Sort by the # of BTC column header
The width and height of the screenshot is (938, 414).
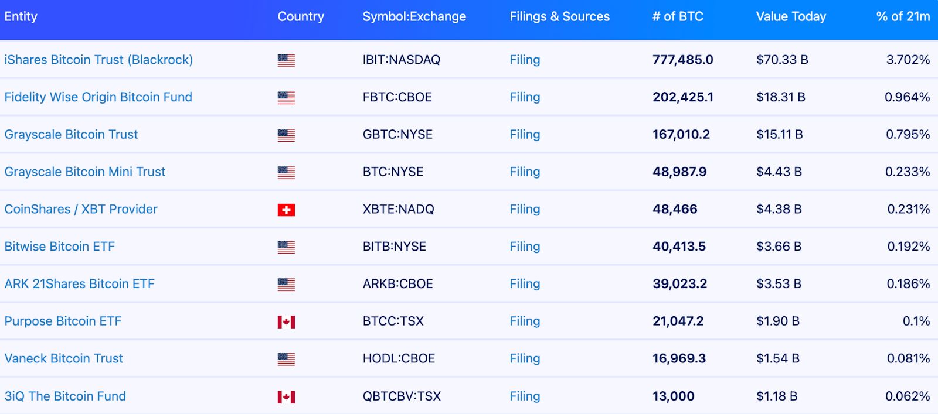pyautogui.click(x=678, y=16)
